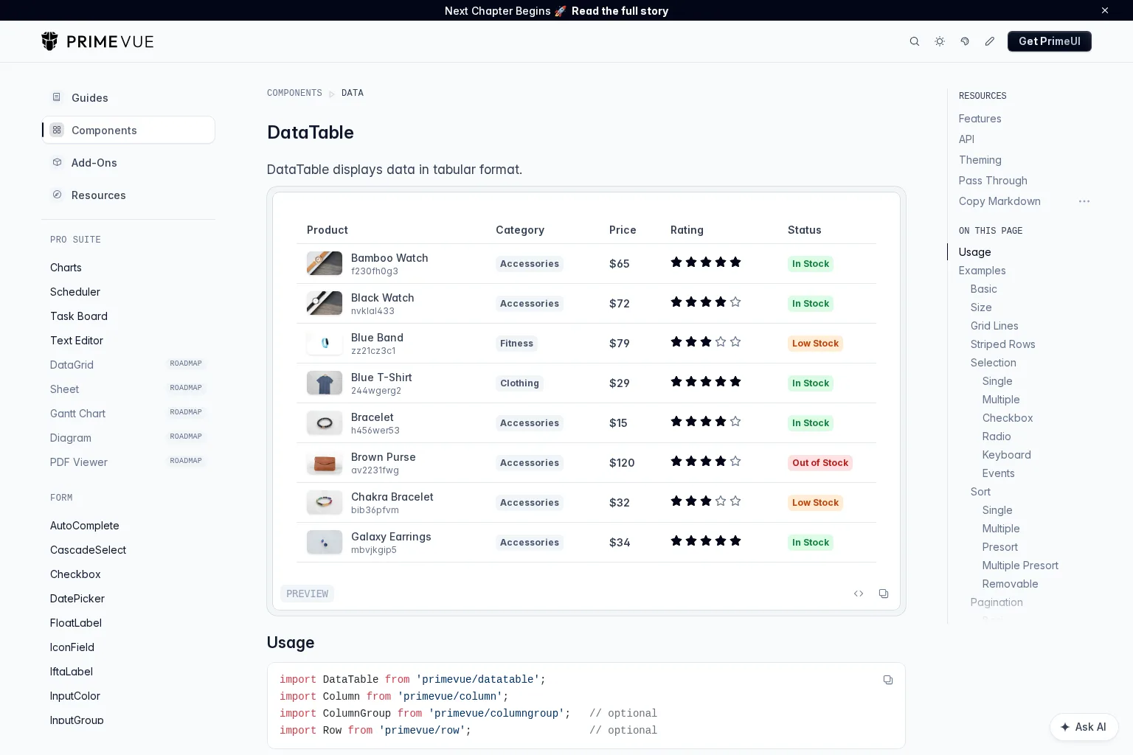The height and width of the screenshot is (755, 1133).
Task: Jump to the Checkbox selection section
Action: 1007,418
